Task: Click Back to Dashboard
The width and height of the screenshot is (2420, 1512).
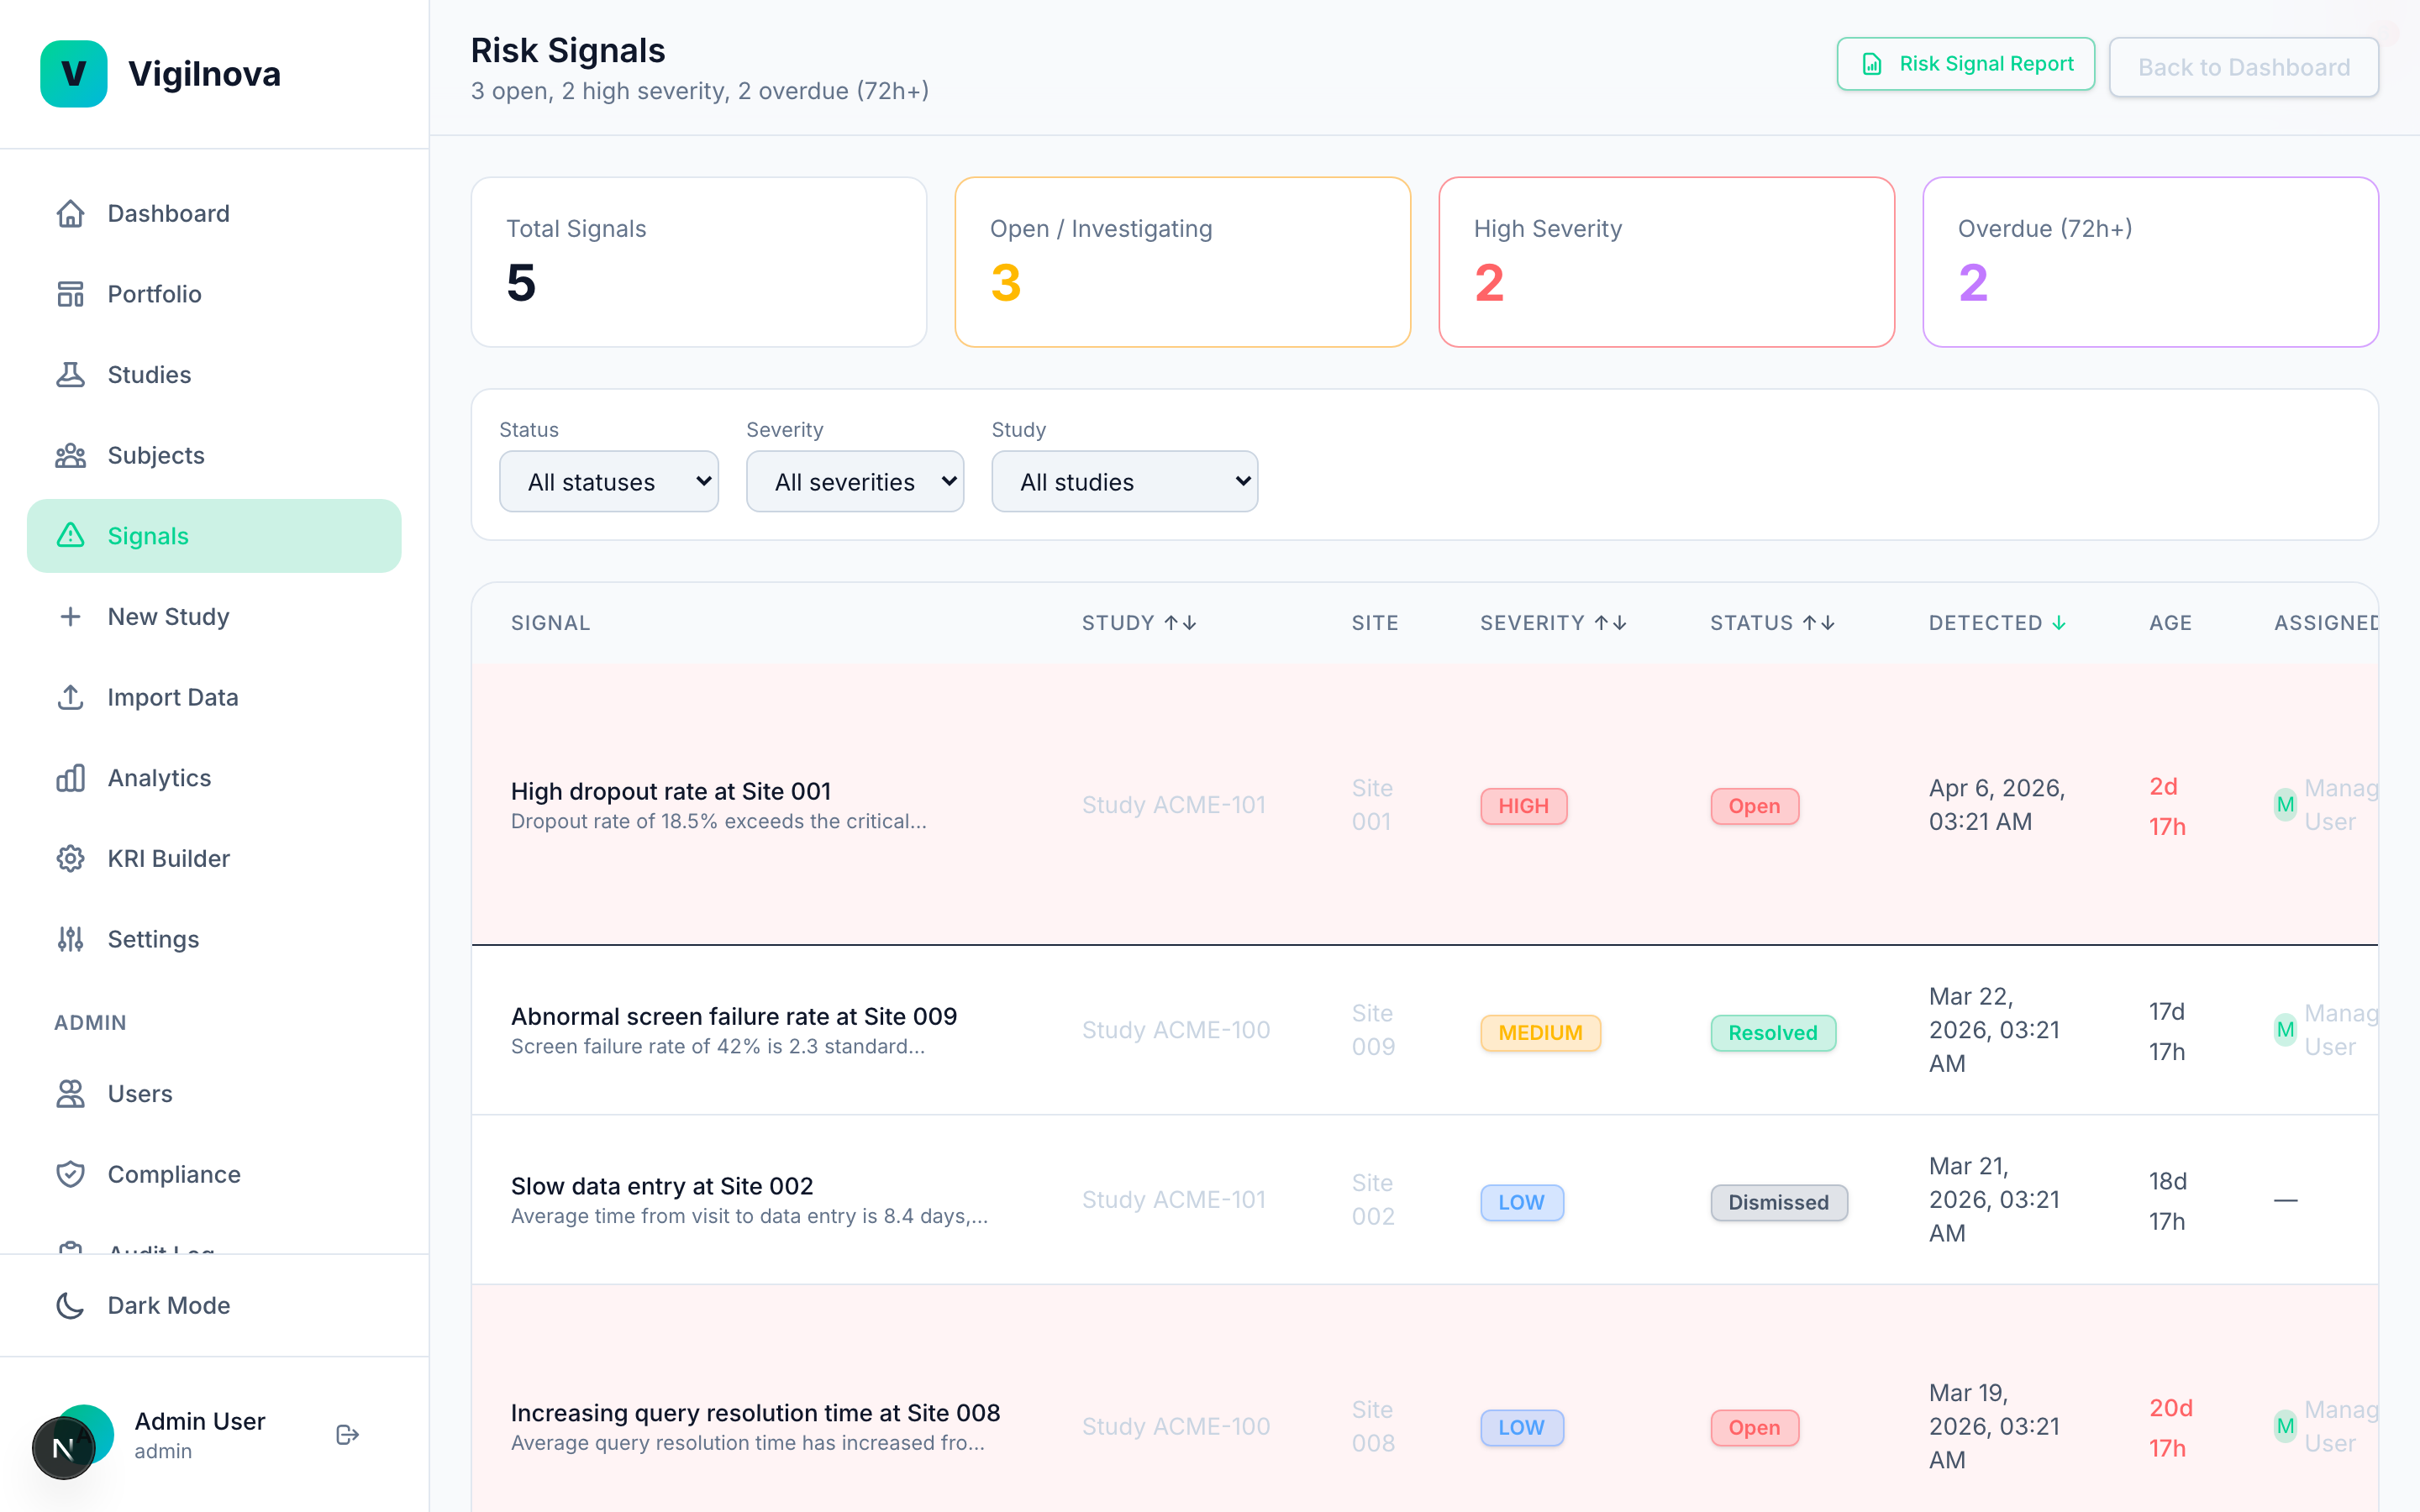Action: 2244,67
